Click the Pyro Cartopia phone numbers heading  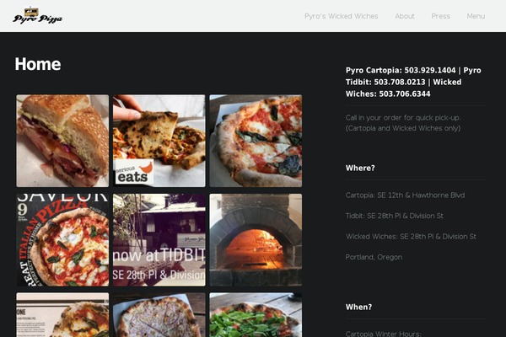(413, 82)
